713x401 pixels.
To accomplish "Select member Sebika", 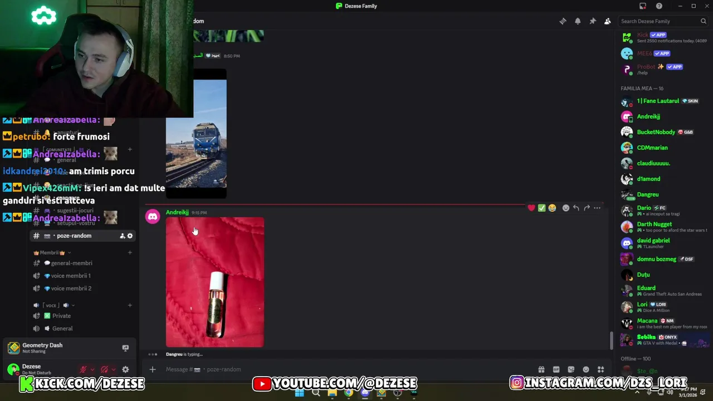I will (x=663, y=339).
